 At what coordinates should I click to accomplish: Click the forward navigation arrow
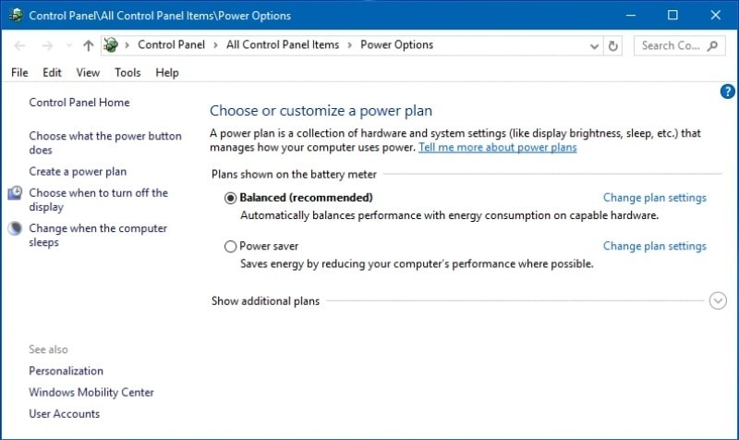point(47,45)
